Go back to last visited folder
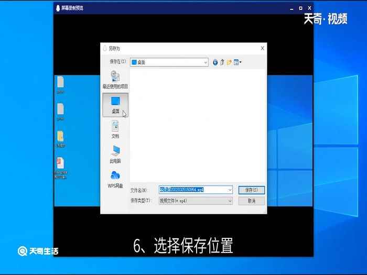The height and width of the screenshot is (275, 367). coord(215,62)
